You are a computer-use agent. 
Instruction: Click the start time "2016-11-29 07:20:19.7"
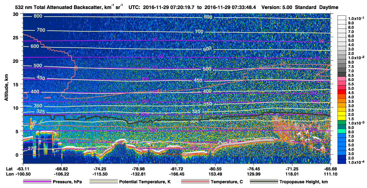coord(169,7)
